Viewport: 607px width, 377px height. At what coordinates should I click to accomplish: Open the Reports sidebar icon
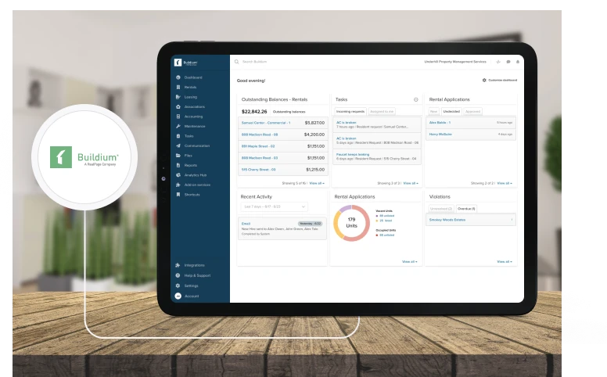click(x=178, y=165)
